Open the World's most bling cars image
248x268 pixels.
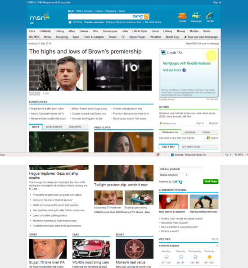[x=91, y=249]
